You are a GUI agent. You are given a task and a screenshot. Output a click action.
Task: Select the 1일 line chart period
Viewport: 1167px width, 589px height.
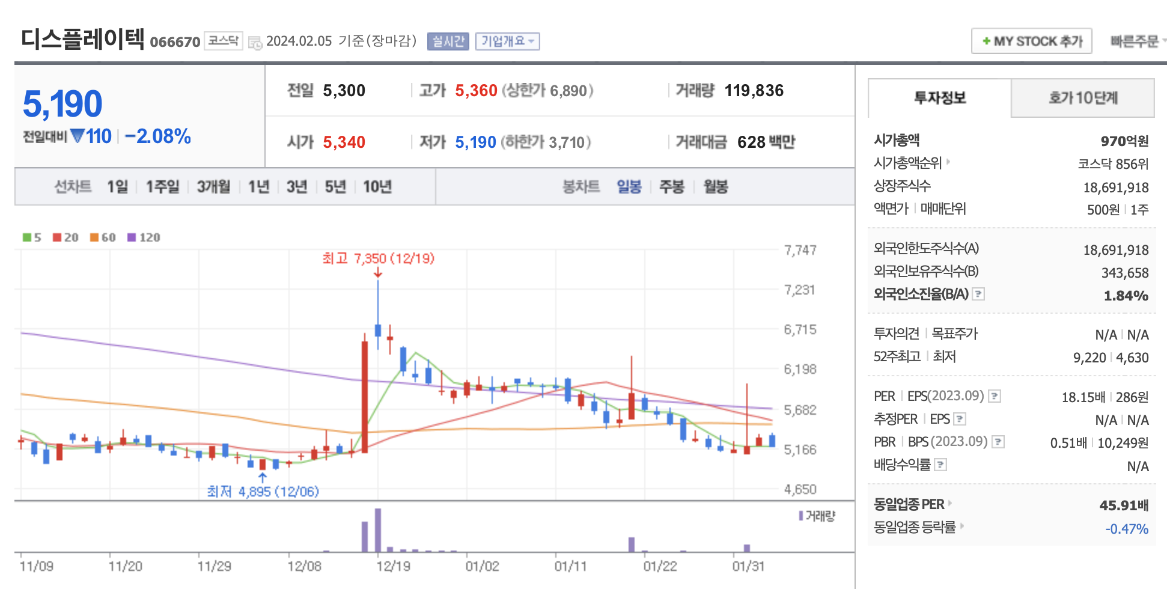(x=118, y=187)
